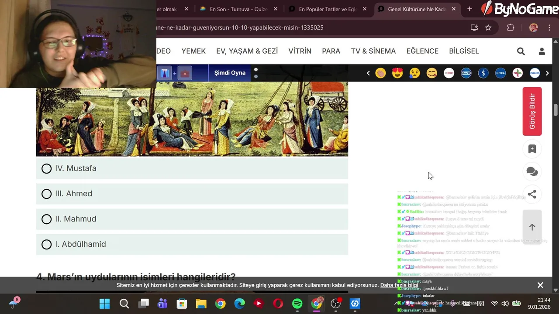
Task: Open Microsoft Store from taskbar
Action: [x=182, y=304]
